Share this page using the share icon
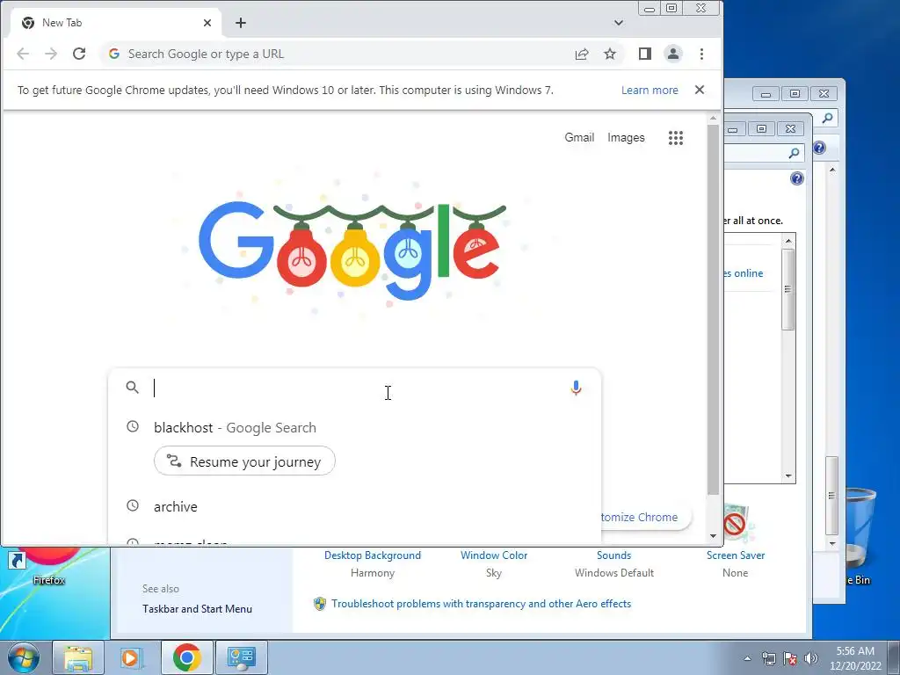 click(582, 54)
